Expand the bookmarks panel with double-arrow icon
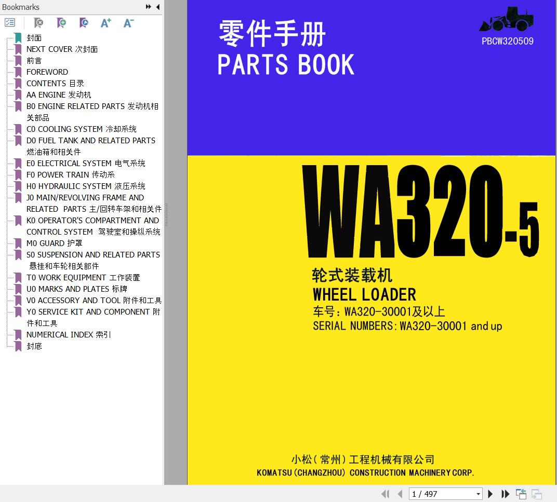The image size is (557, 502). pos(149,7)
